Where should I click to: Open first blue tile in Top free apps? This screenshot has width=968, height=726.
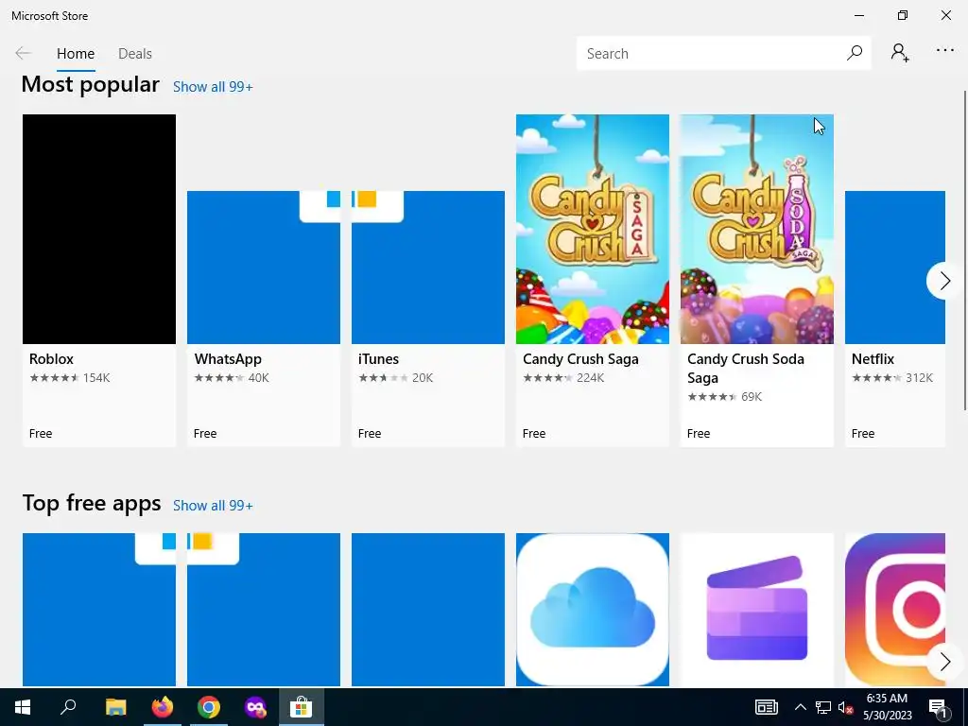(x=99, y=610)
